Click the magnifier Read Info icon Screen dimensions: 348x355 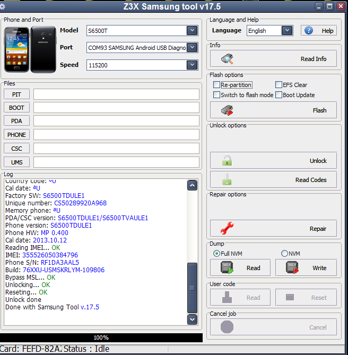(227, 59)
